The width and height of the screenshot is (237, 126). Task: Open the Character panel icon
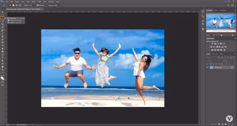pos(203,21)
